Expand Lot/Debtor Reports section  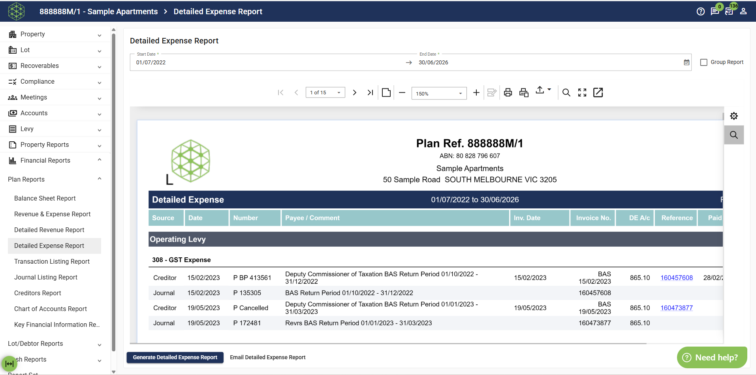pos(55,343)
